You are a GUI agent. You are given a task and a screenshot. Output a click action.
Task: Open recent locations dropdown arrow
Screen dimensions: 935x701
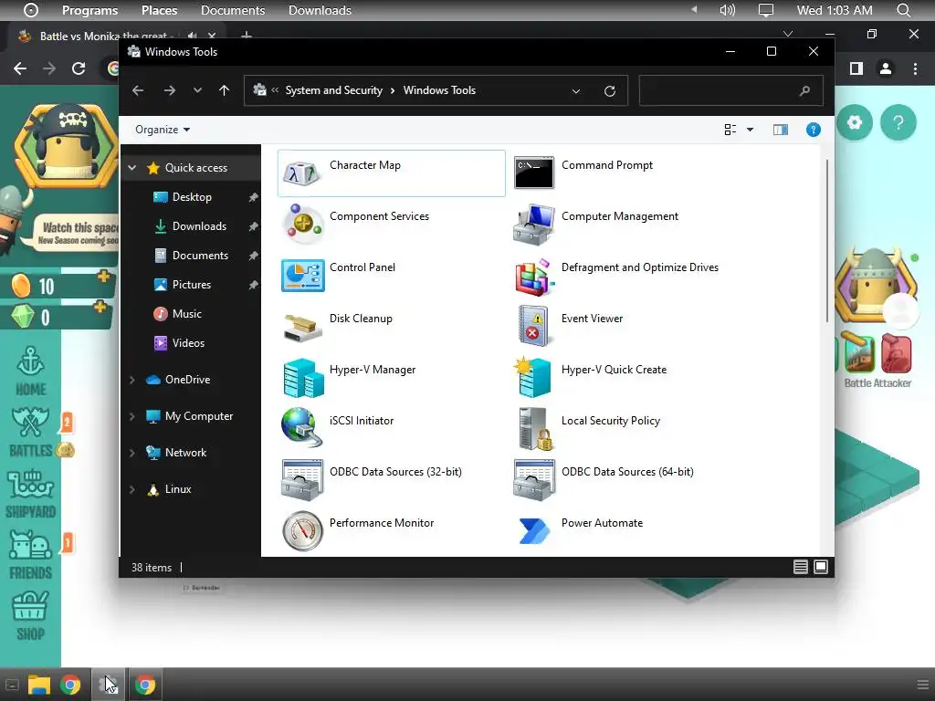click(x=197, y=90)
